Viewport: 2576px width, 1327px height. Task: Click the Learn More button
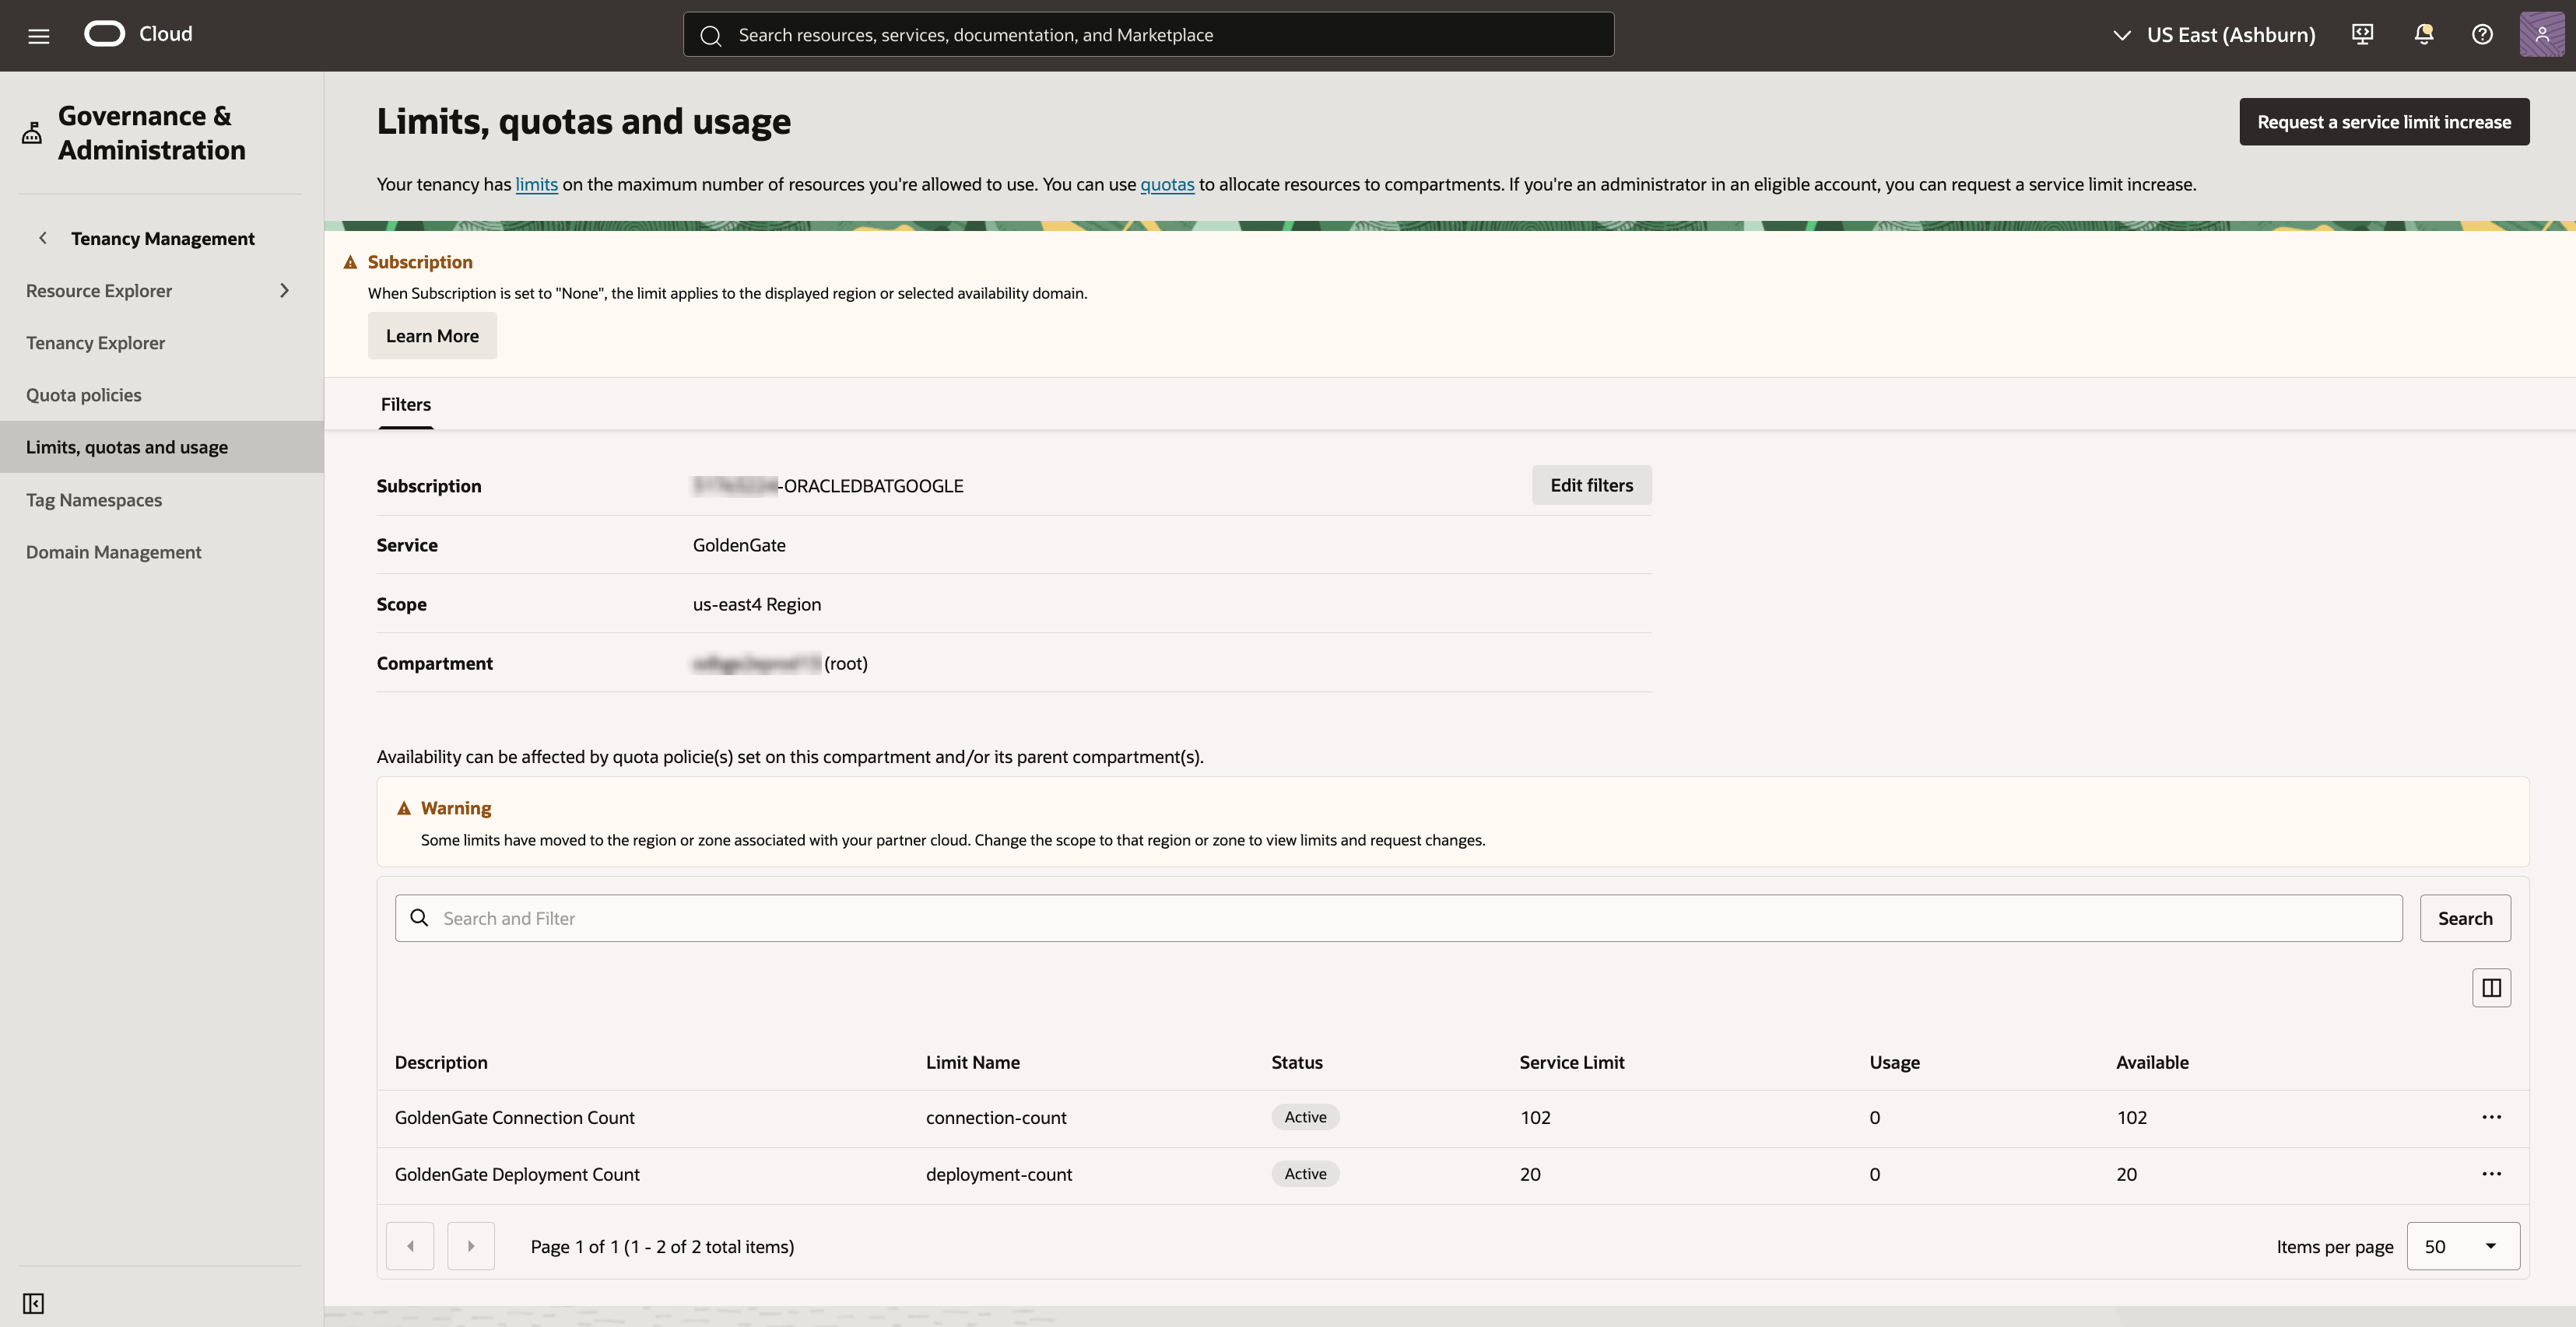[432, 336]
